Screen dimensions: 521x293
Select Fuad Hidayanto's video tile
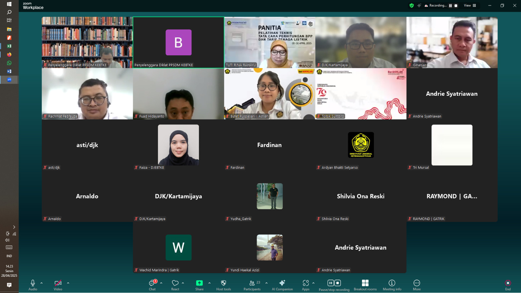[x=178, y=94]
